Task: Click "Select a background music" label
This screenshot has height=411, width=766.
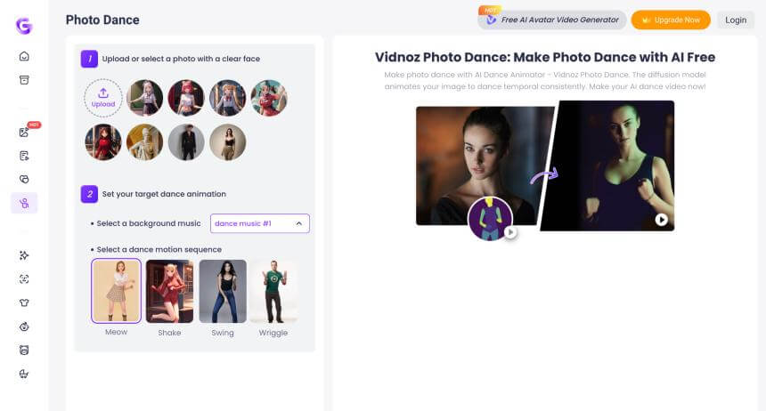Action: coord(149,223)
